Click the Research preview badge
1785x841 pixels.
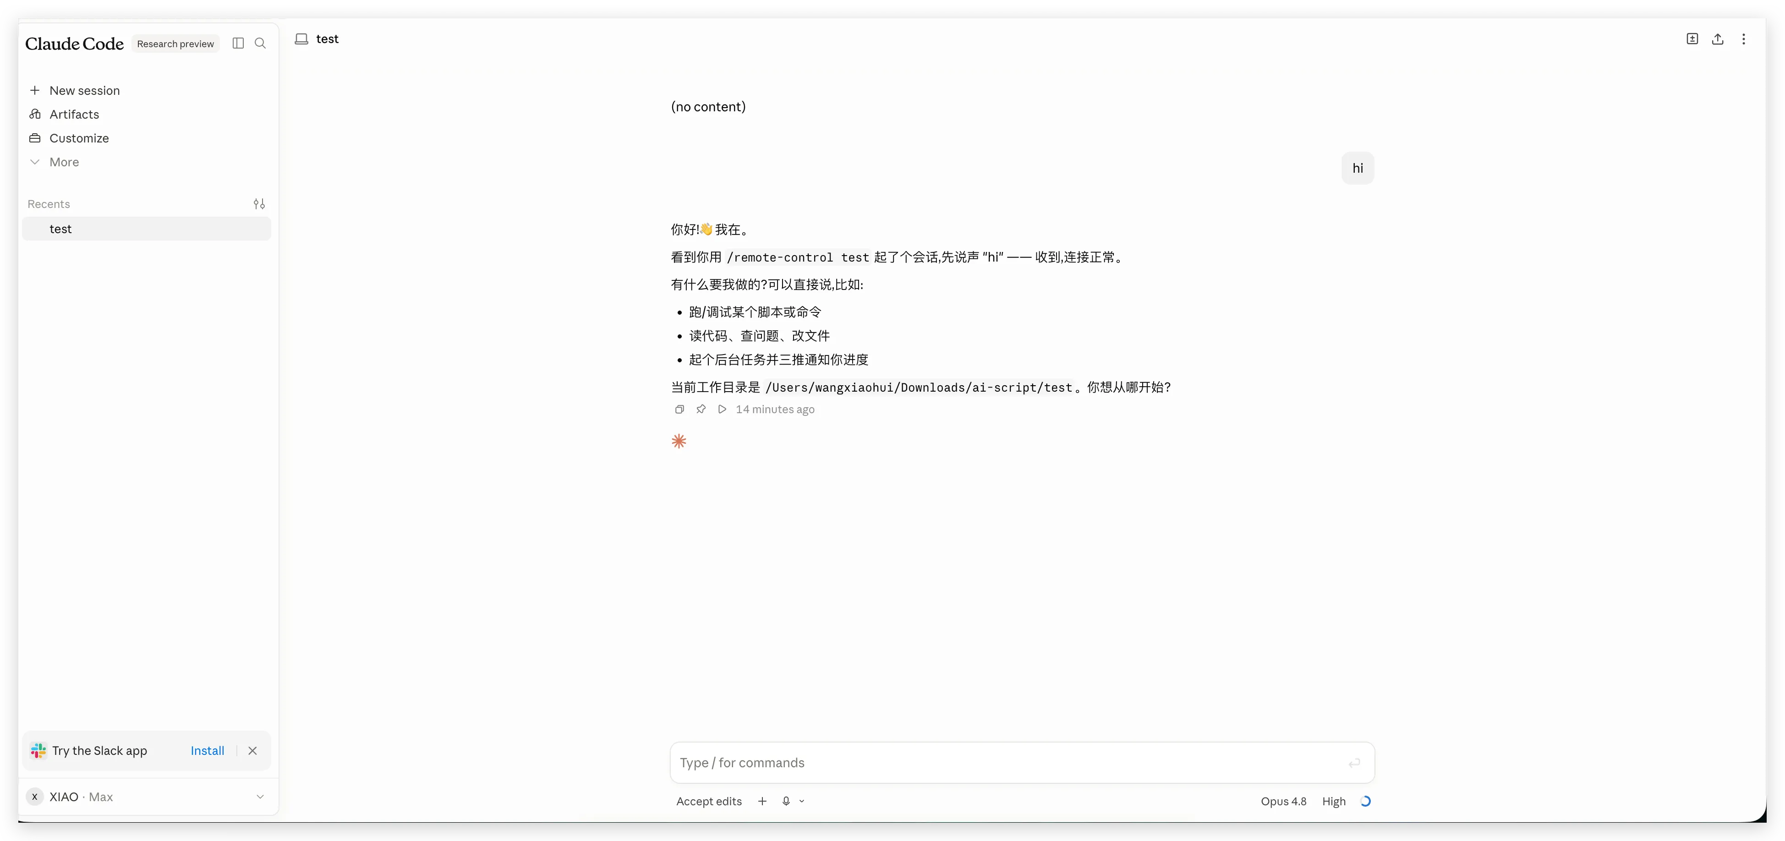(175, 44)
